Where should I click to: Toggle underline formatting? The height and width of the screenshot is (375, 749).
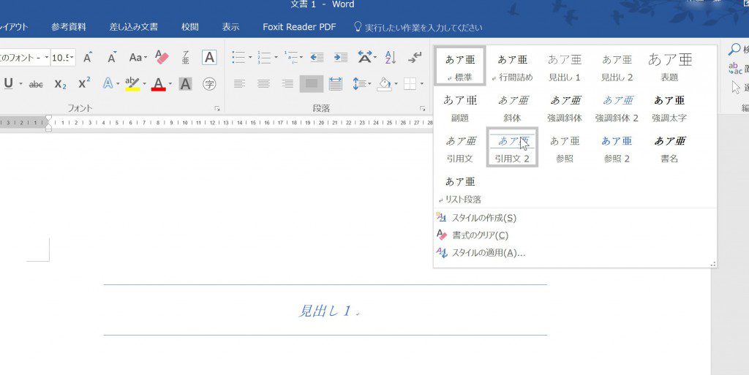click(9, 84)
